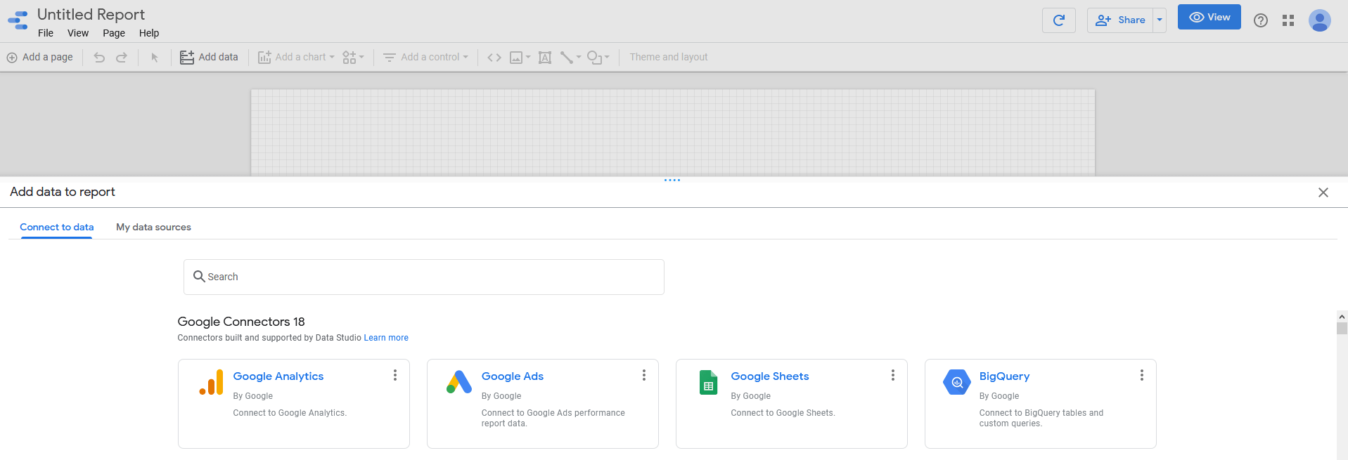Open Google Analytics card options menu
This screenshot has height=460, width=1348.
pyautogui.click(x=395, y=376)
